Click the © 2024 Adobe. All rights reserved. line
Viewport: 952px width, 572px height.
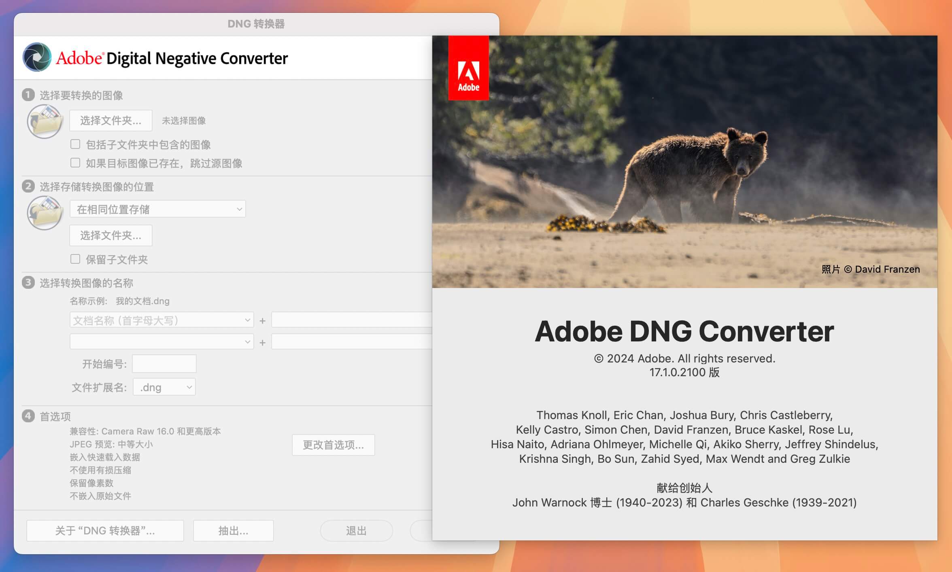(684, 358)
